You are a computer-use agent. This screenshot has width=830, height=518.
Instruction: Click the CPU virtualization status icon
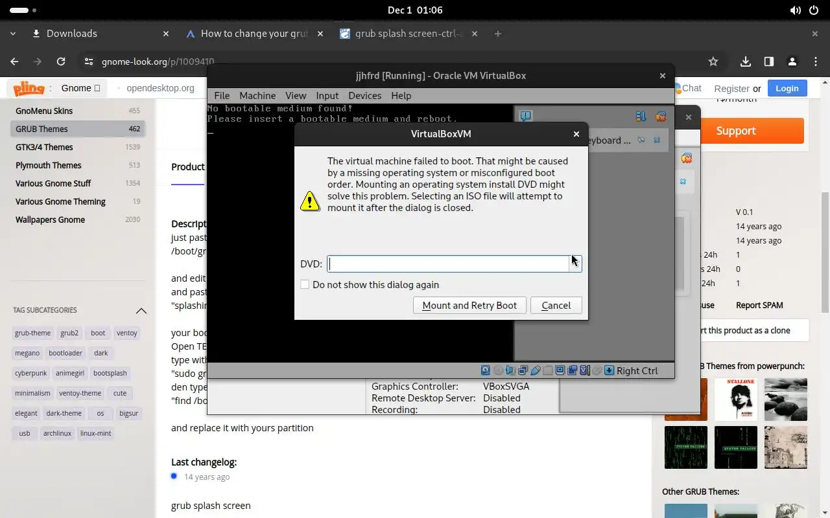click(x=585, y=370)
